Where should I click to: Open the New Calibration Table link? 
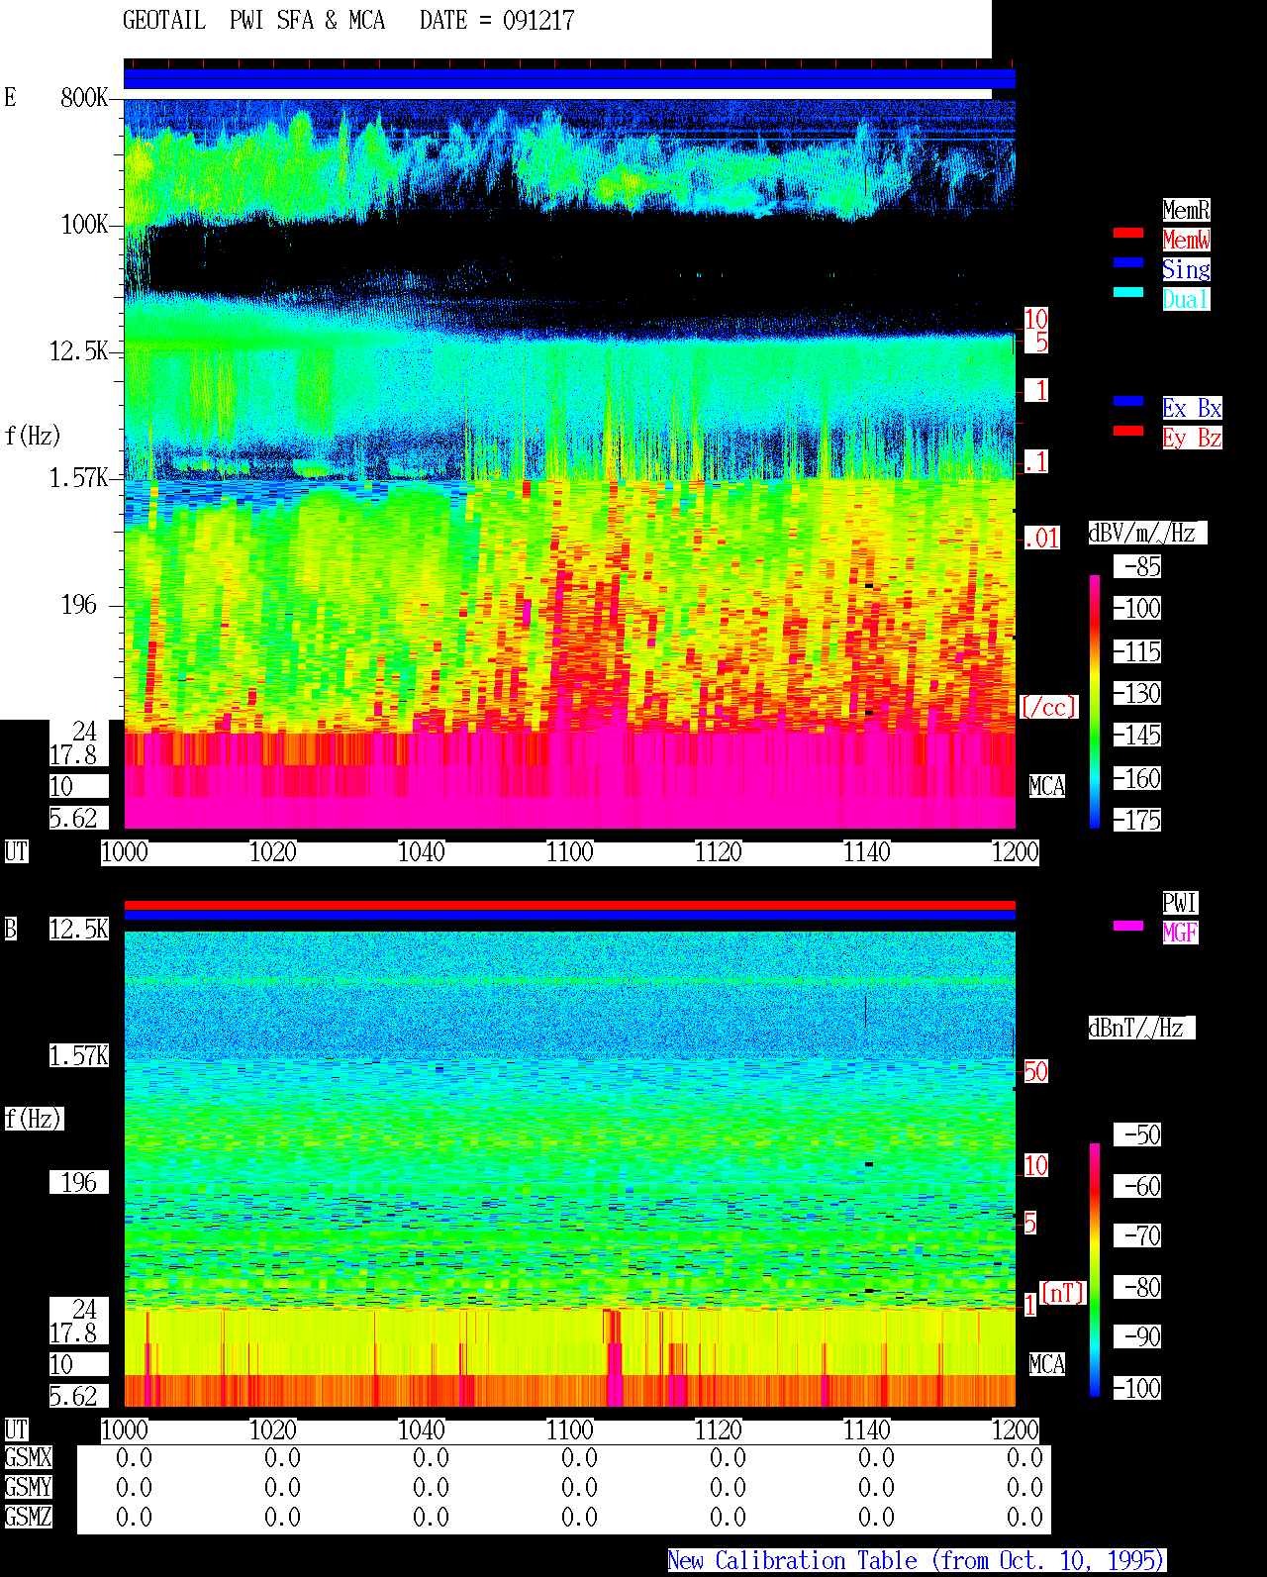coord(917,1560)
